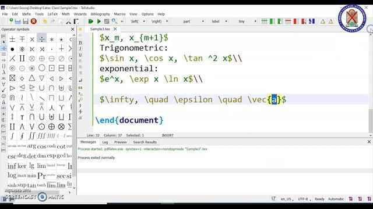This screenshot has height=209, width=373.
Task: Click the Cut scissors icon
Action: [69, 21]
